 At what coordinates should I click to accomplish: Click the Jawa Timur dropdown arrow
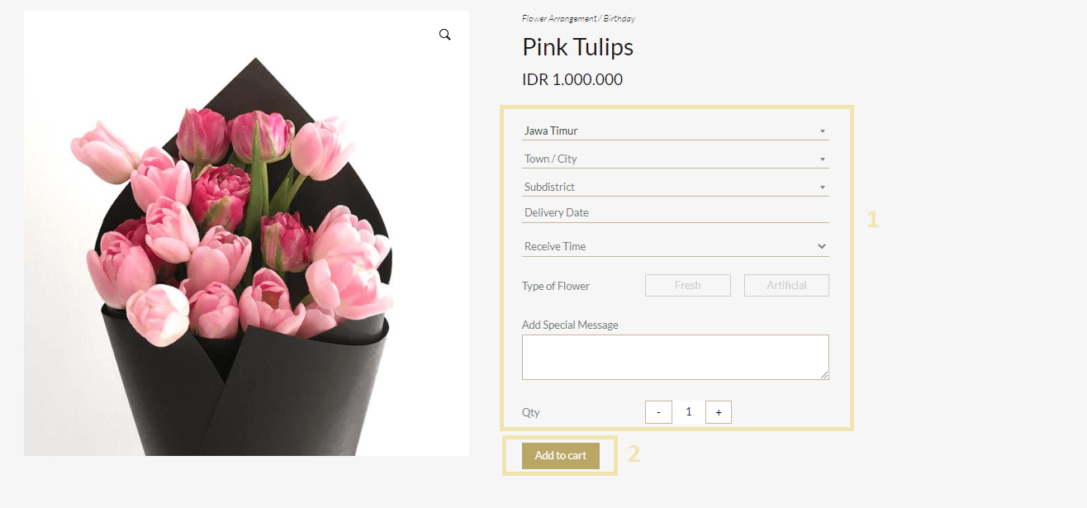pos(822,131)
